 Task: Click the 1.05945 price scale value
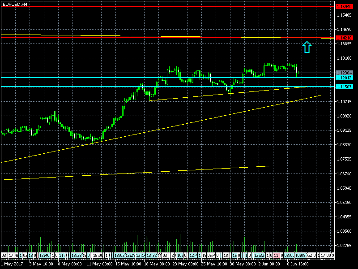click(x=344, y=188)
